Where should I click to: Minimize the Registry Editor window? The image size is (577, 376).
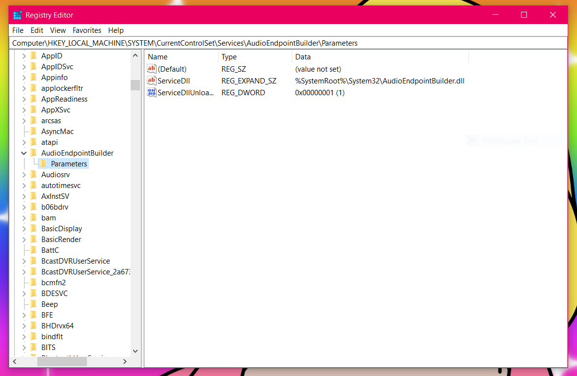pyautogui.click(x=495, y=15)
